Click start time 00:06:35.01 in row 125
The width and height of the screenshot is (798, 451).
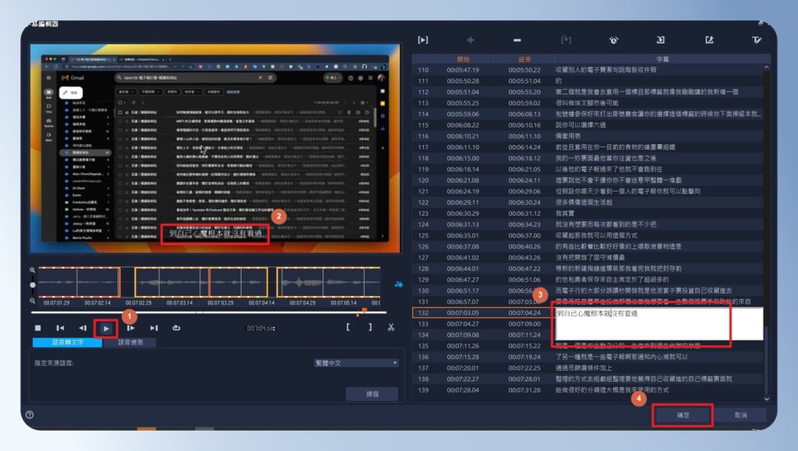[x=463, y=235]
